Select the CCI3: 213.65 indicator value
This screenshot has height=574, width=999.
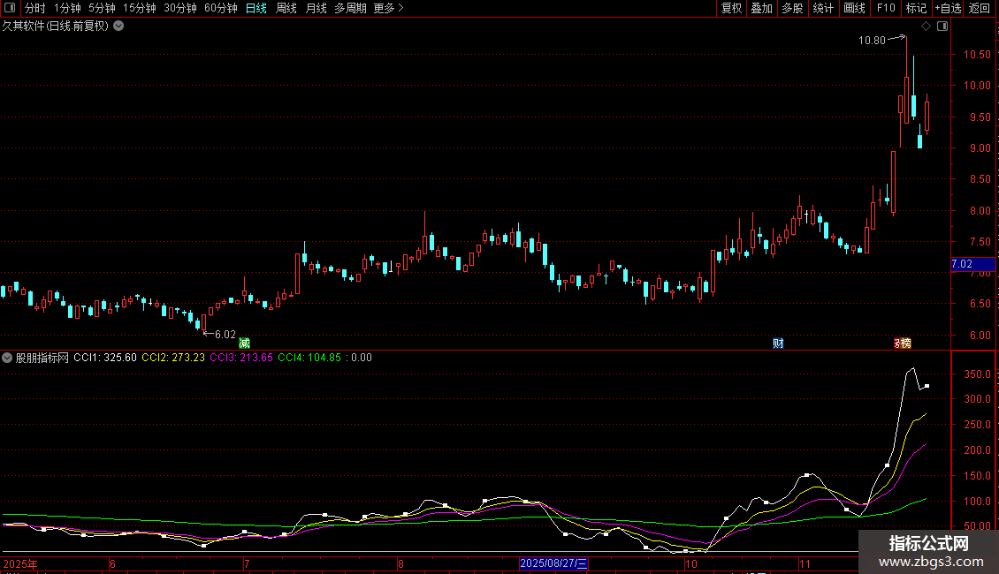241,358
